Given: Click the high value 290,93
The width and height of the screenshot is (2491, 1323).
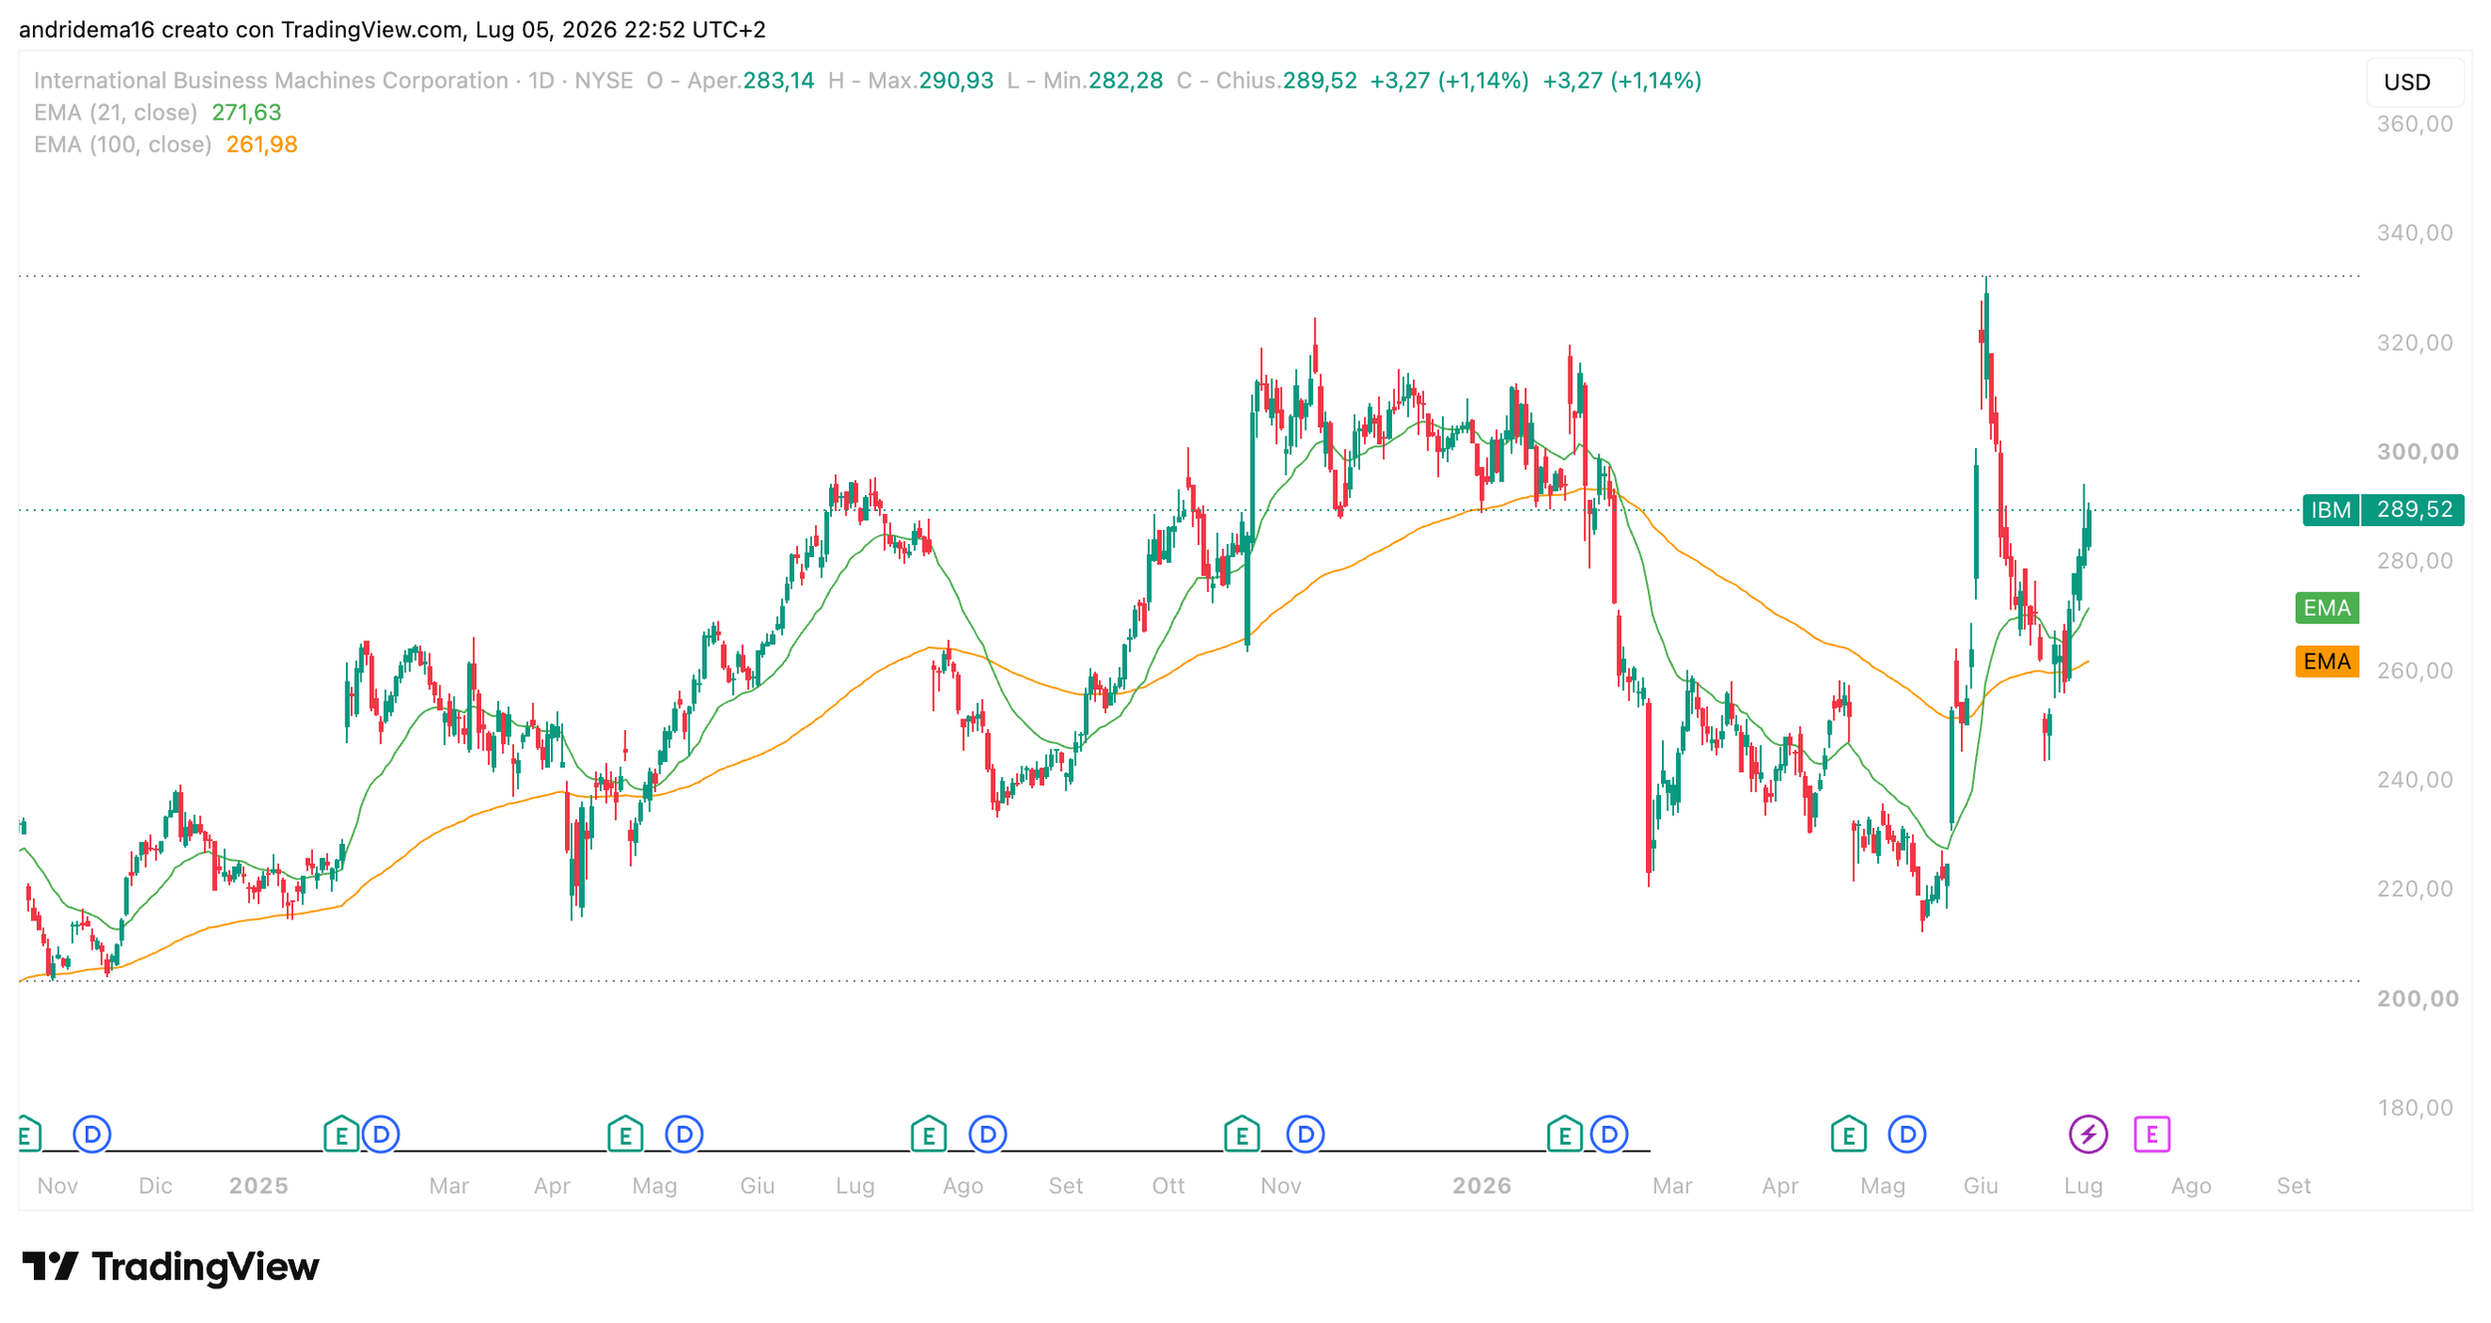Looking at the screenshot, I should click(957, 81).
